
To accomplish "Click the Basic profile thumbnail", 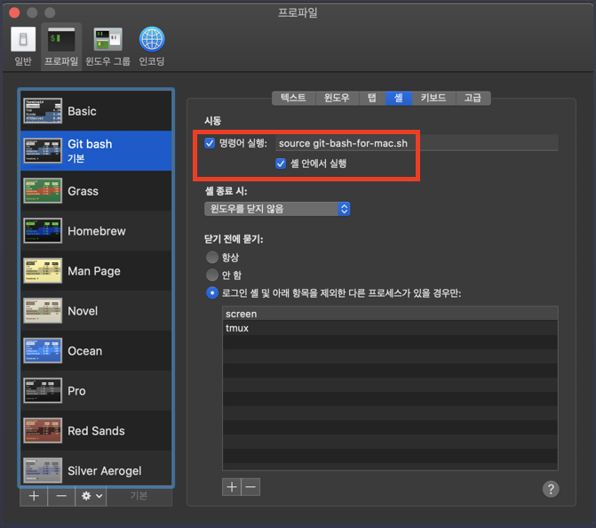I will (43, 111).
